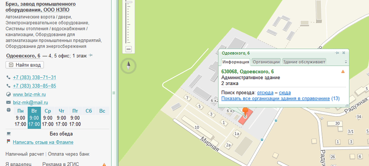369x166 pixels.
Task: Click pin icon next to 1 этаж
Action: coord(90,56)
